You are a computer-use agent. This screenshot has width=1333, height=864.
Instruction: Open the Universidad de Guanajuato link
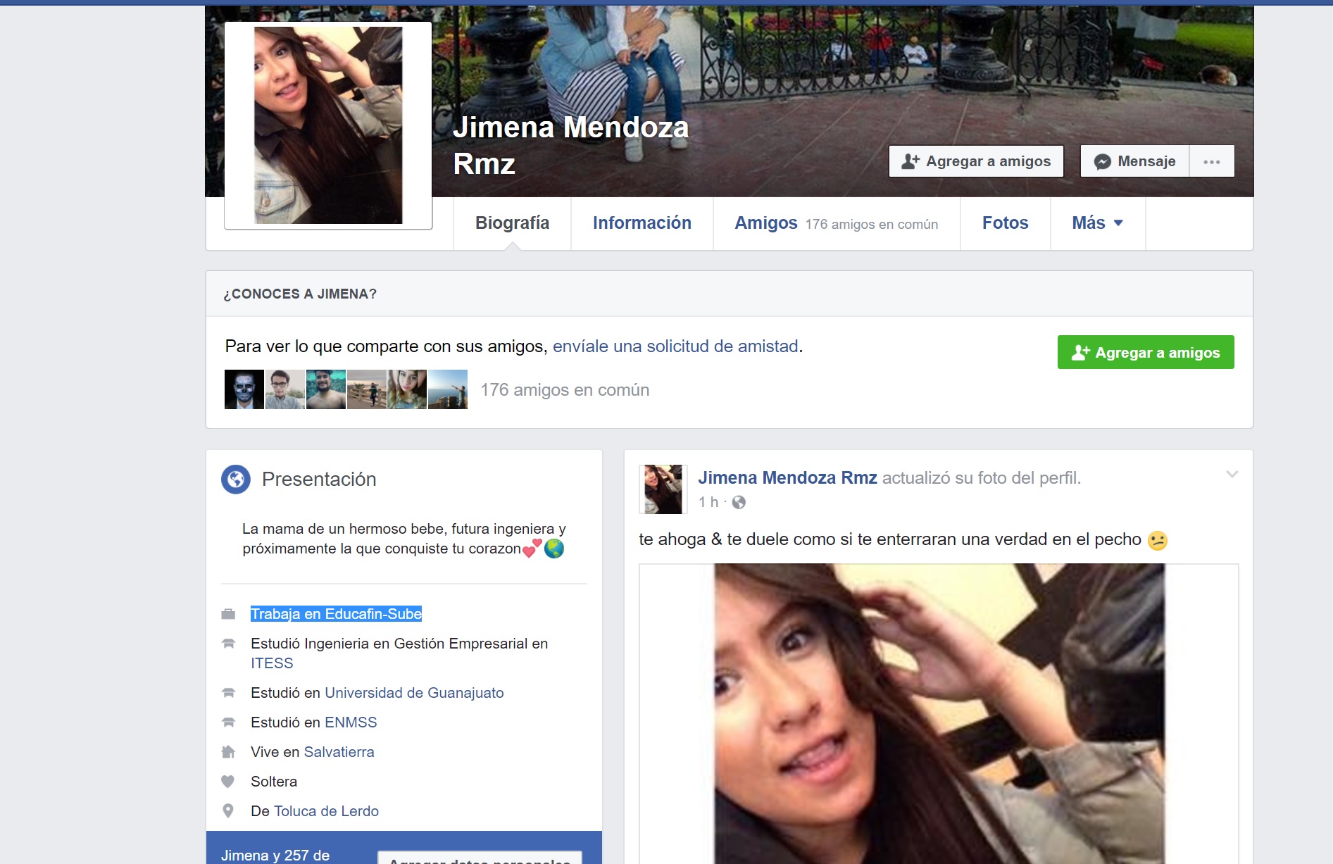point(414,693)
